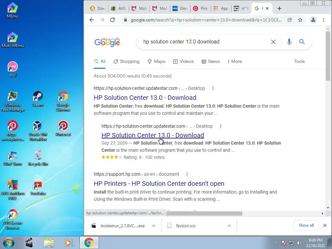Click the blue magnifier search button
The width and height of the screenshot is (332, 249).
tap(302, 42)
